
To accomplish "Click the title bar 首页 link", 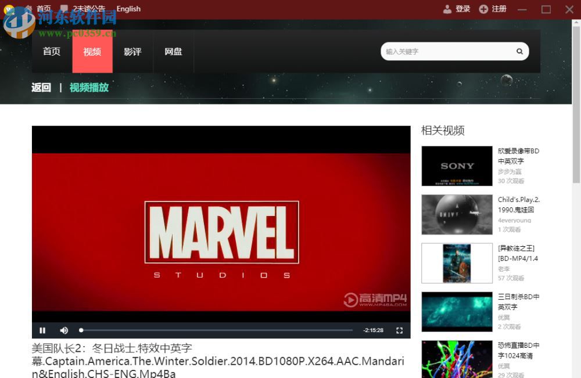I will [x=44, y=8].
